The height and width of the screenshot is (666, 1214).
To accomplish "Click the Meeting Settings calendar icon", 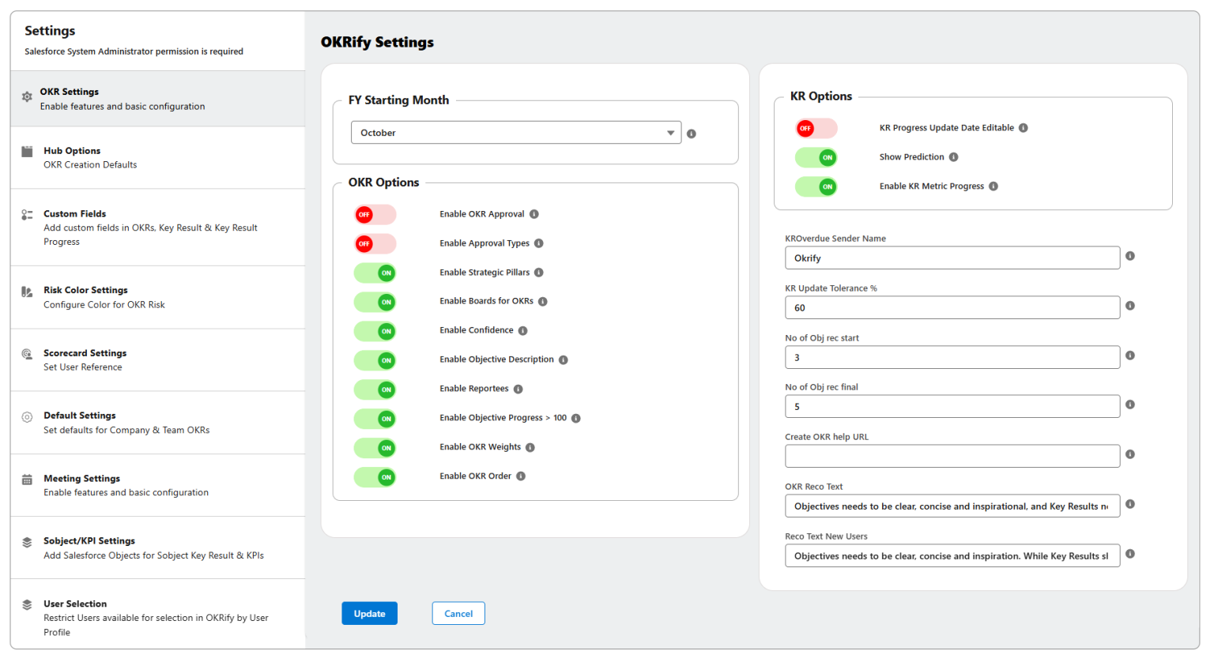I will coord(27,480).
